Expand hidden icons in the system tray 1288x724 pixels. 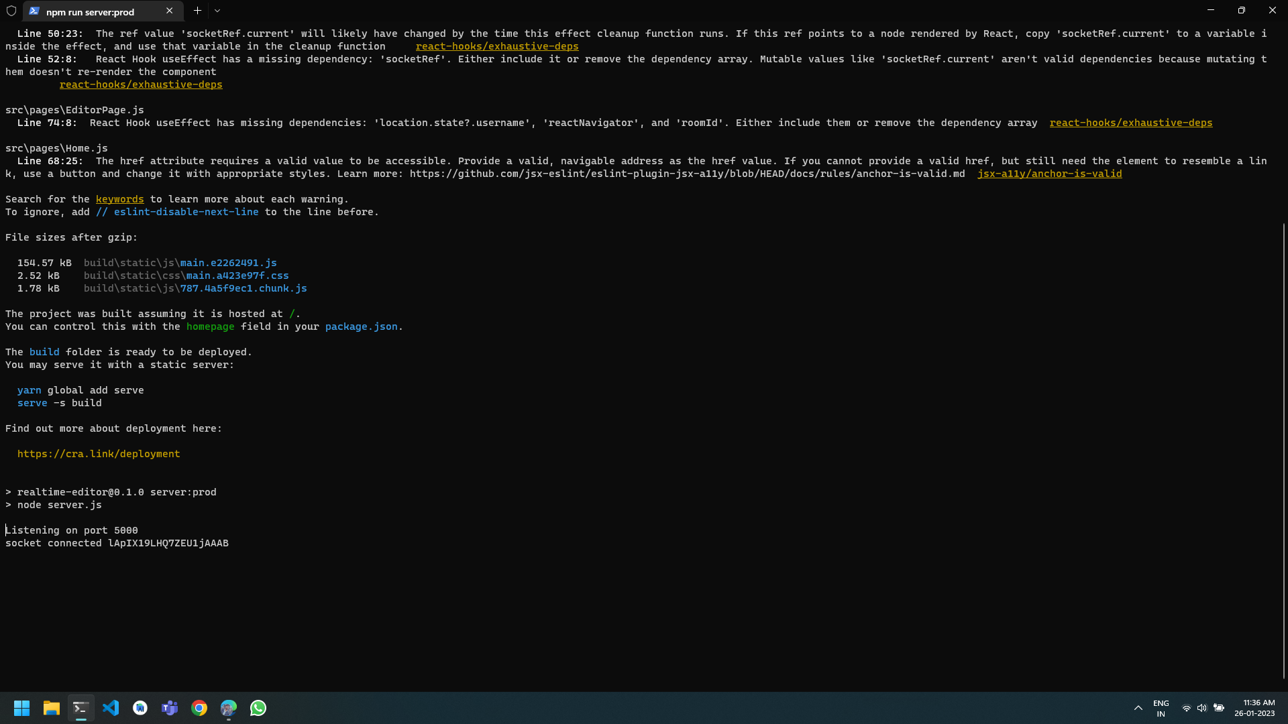[1138, 708]
